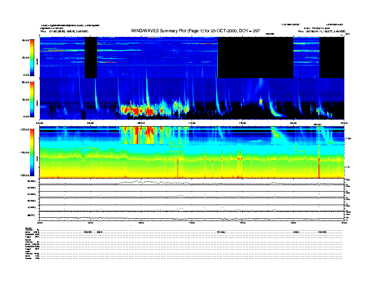
Task: Click the 24:00 time label below RAD1 panel
Action: click(x=344, y=123)
